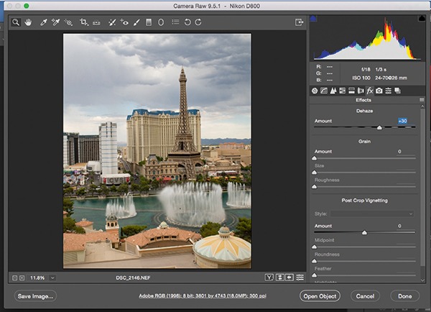Toggle full screen mode icon
Viewport: 431px width, 312px height.
[x=299, y=22]
